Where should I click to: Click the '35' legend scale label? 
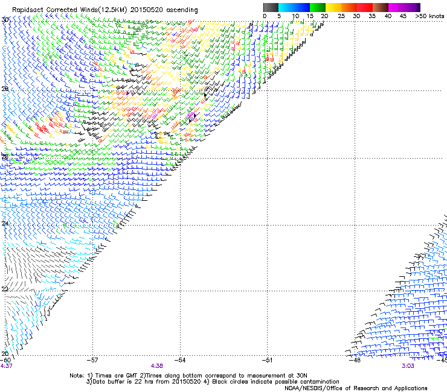372,16
